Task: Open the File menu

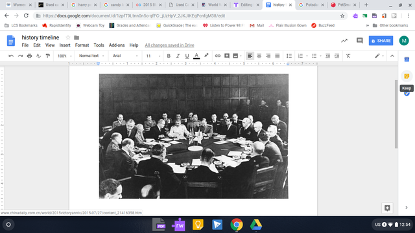Action: pyautogui.click(x=25, y=45)
